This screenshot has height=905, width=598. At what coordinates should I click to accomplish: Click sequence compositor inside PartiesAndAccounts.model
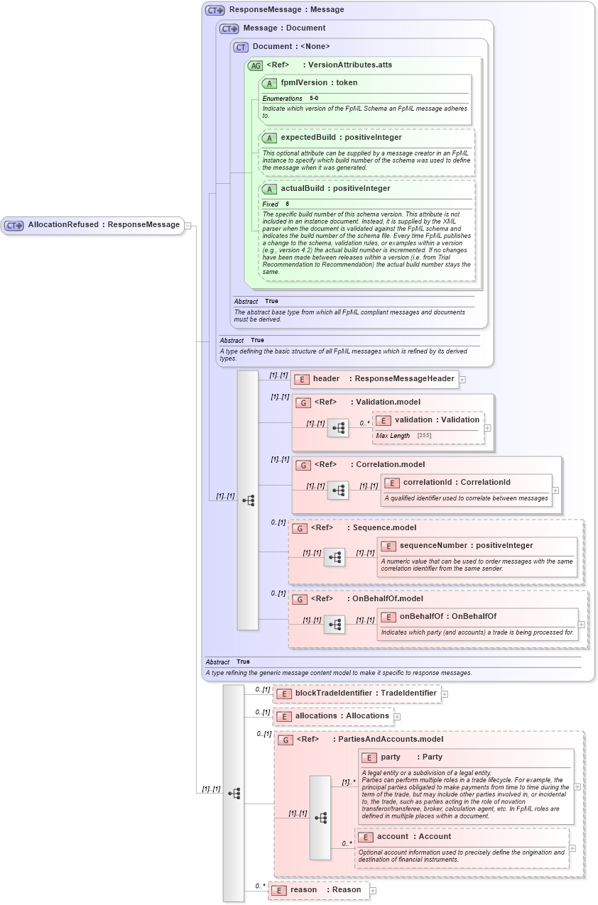[320, 818]
